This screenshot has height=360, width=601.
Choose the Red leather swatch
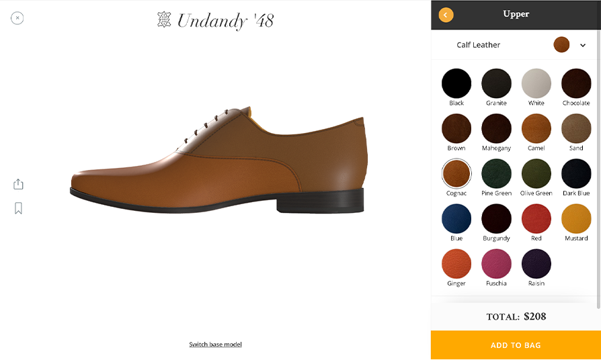click(x=536, y=219)
